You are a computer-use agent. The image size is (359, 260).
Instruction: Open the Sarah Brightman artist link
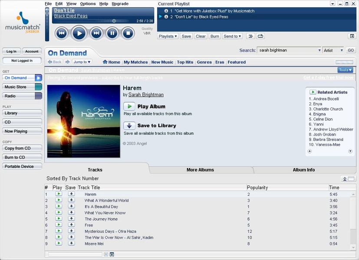click(x=146, y=94)
